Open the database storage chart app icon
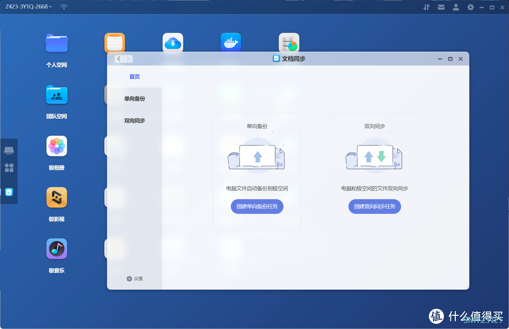The width and height of the screenshot is (509, 329). click(x=289, y=42)
